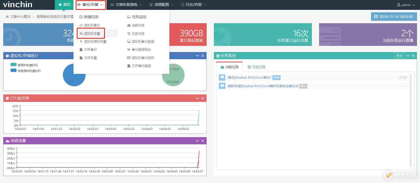Click the chart icon in 网络流量 header
420x183 pixels.
[8, 141]
